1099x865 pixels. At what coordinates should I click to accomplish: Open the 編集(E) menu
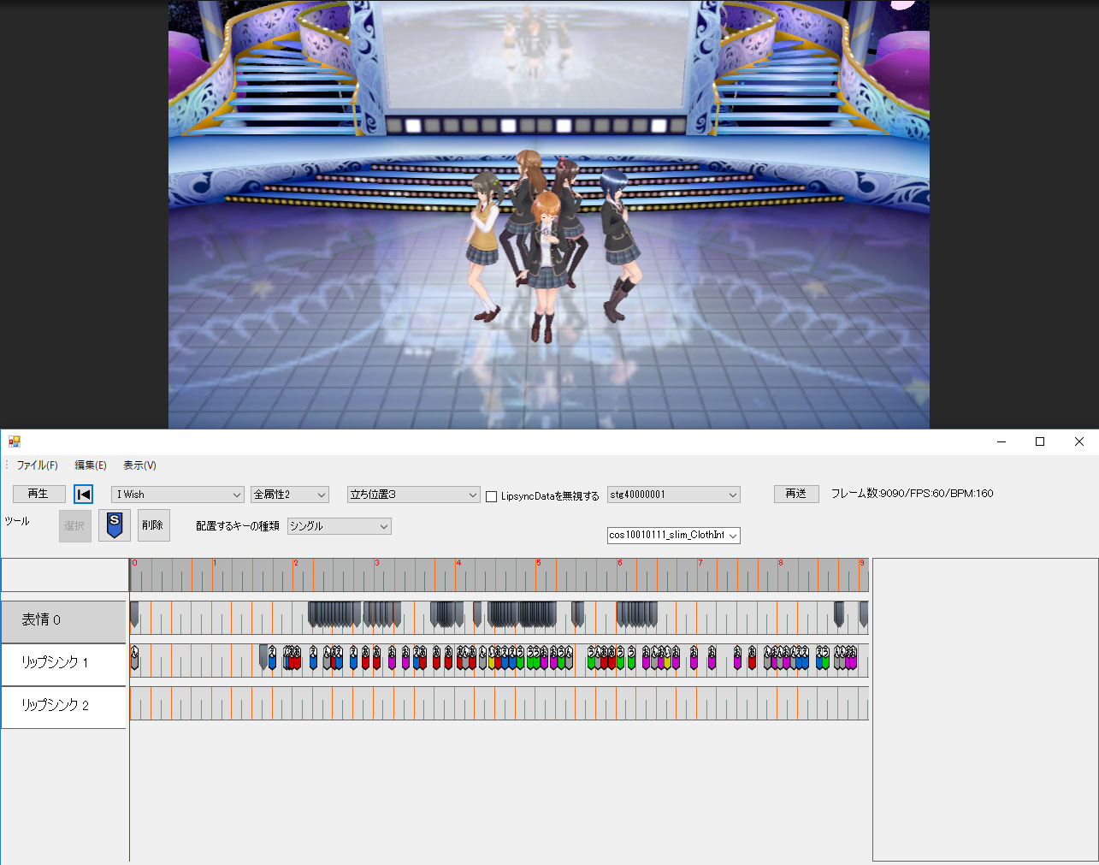coord(91,465)
